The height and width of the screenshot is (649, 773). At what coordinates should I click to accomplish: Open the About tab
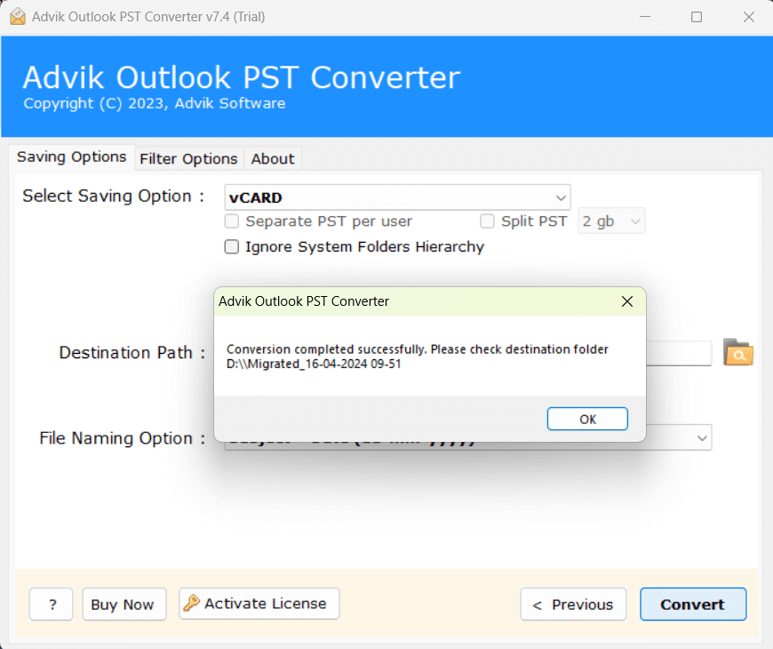273,159
